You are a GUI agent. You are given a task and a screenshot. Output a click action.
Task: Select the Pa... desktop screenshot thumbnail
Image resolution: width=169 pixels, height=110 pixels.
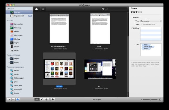[100, 69]
